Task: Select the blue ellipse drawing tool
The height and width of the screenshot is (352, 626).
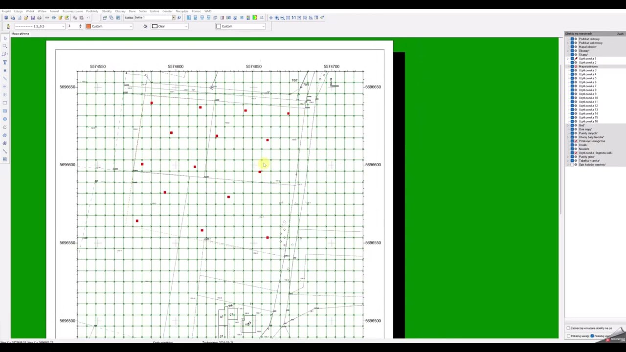Action: 5,119
